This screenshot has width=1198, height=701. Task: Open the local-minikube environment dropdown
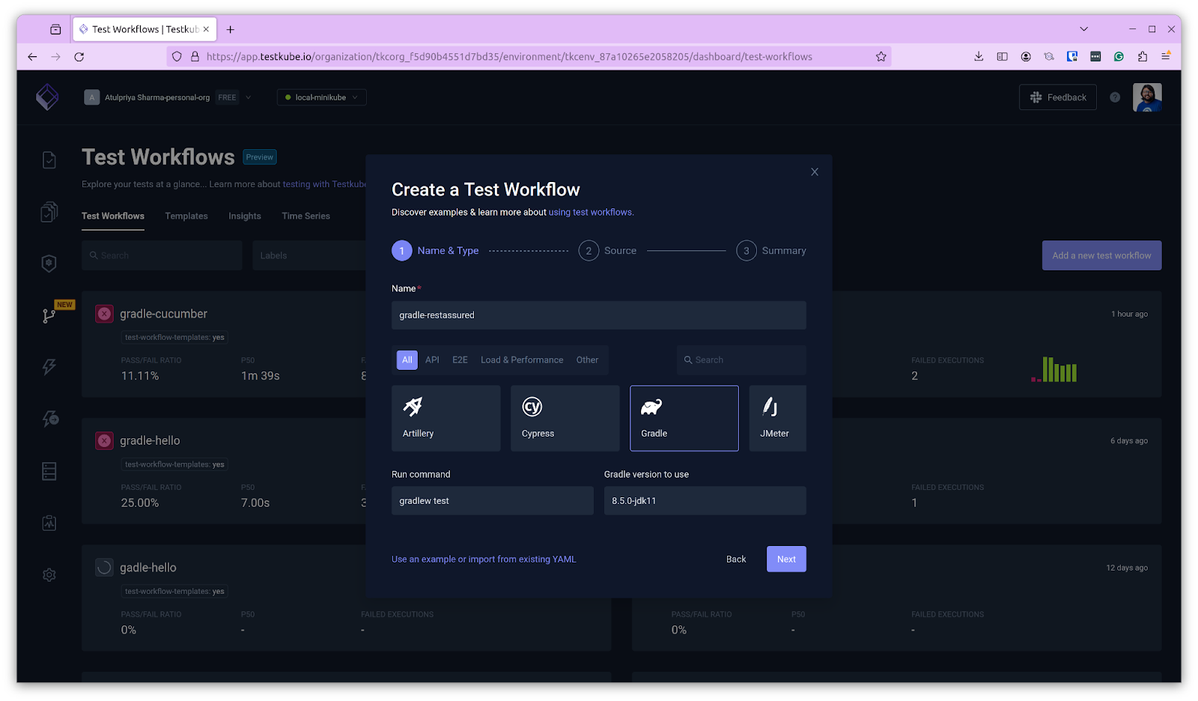[321, 97]
